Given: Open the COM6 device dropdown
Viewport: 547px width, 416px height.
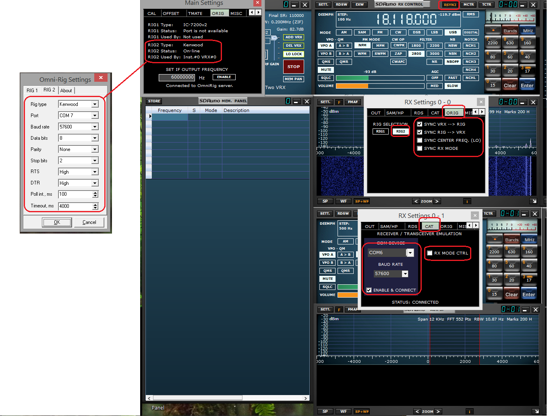Looking at the screenshot, I should (x=410, y=252).
